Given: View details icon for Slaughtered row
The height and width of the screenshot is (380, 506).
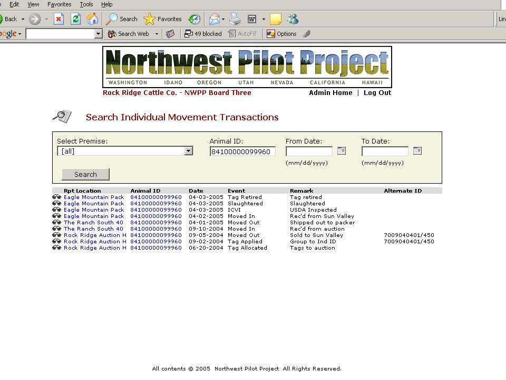Looking at the screenshot, I should pos(57,203).
